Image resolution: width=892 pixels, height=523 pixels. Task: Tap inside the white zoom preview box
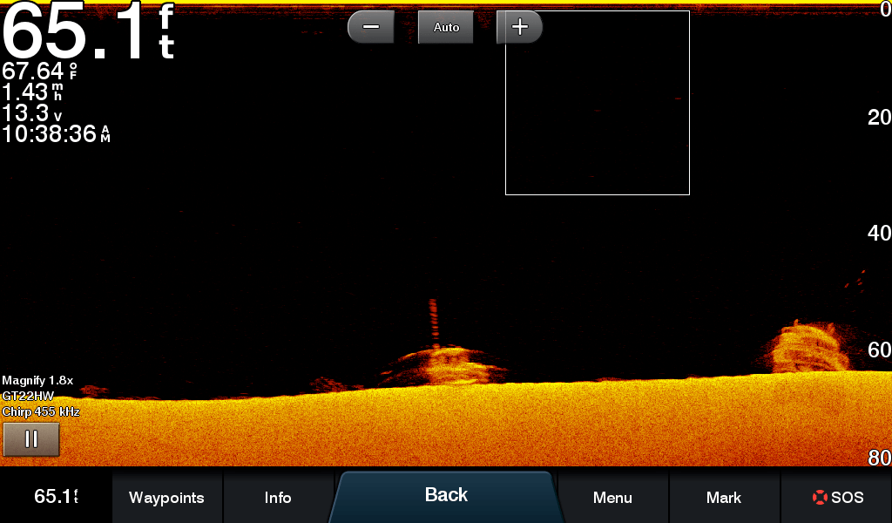[598, 103]
